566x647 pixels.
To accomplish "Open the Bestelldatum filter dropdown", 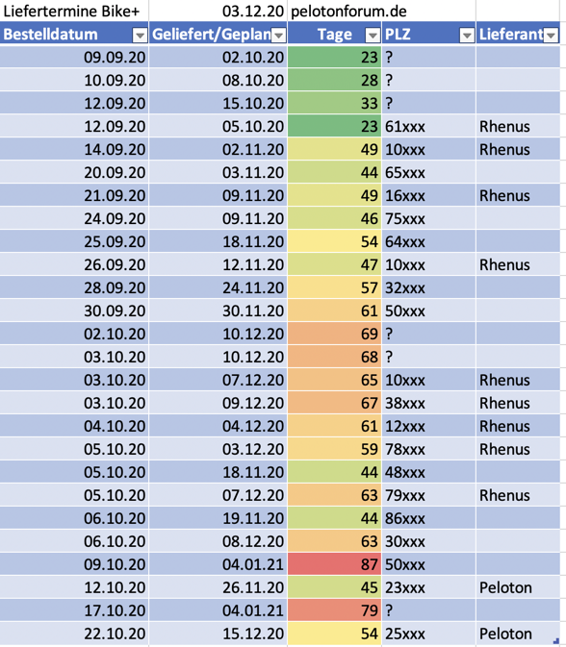I will (140, 36).
